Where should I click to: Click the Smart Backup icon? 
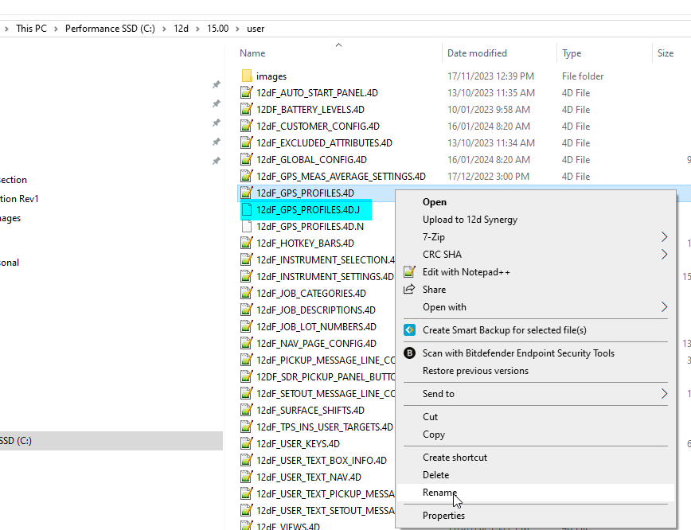point(410,330)
